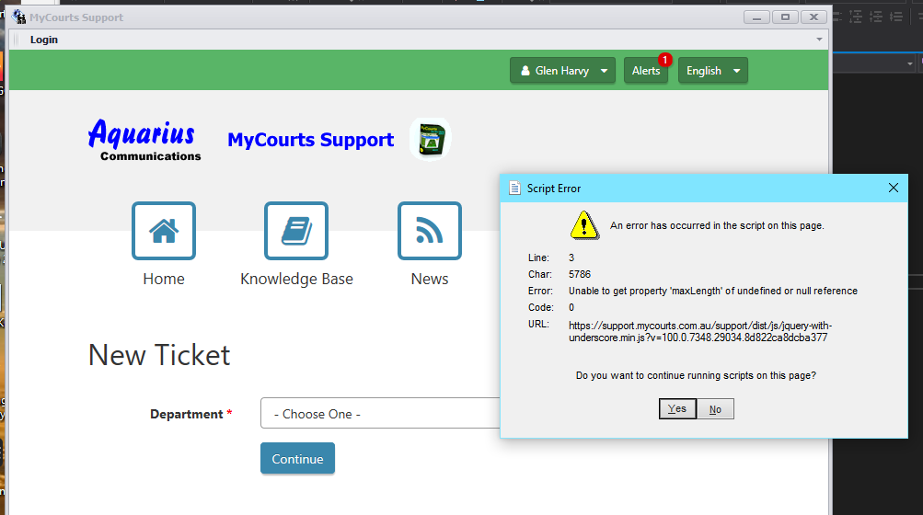
Task: Click the MyCourts product box image
Action: [430, 140]
